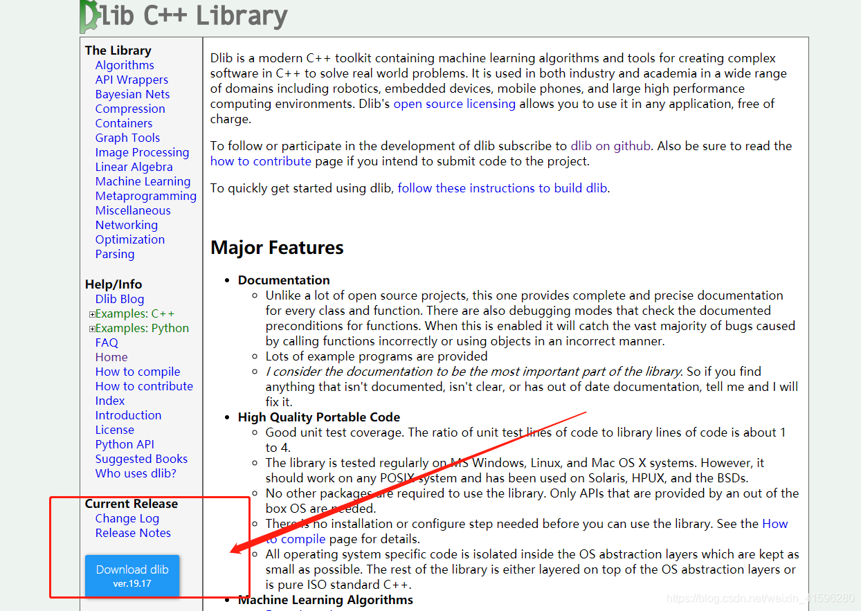Viewport: 861px width, 611px height.
Task: Go to Bayesian Nets section
Action: point(132,94)
